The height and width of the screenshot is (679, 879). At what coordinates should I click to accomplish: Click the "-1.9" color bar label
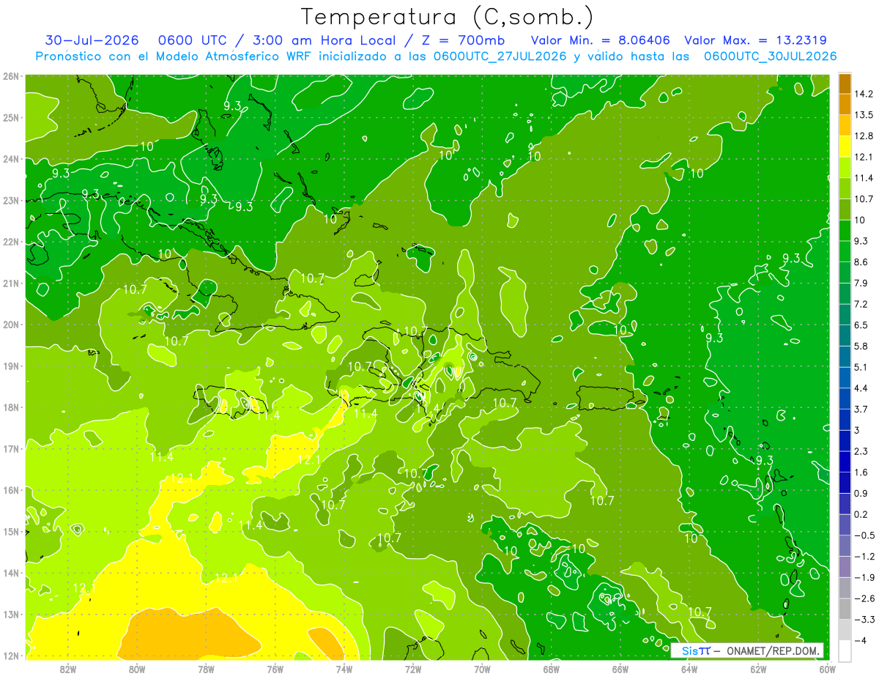864,577
